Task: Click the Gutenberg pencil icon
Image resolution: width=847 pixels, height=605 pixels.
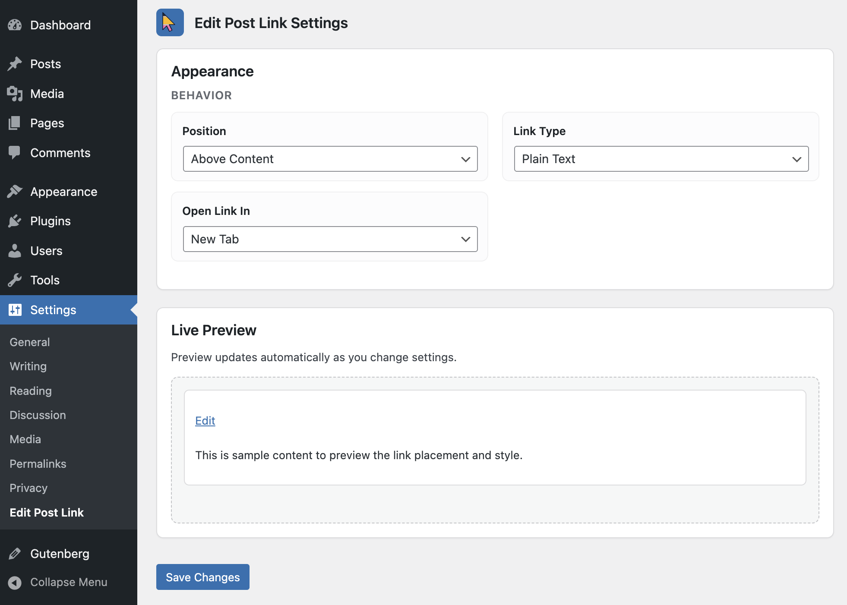Action: coord(16,553)
